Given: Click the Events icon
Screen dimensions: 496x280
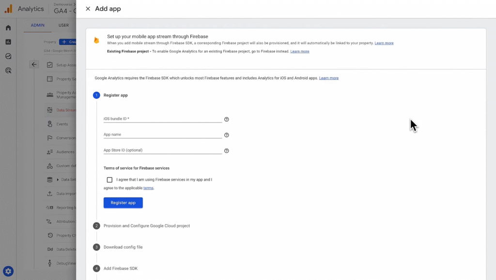Looking at the screenshot, I should [x=50, y=124].
